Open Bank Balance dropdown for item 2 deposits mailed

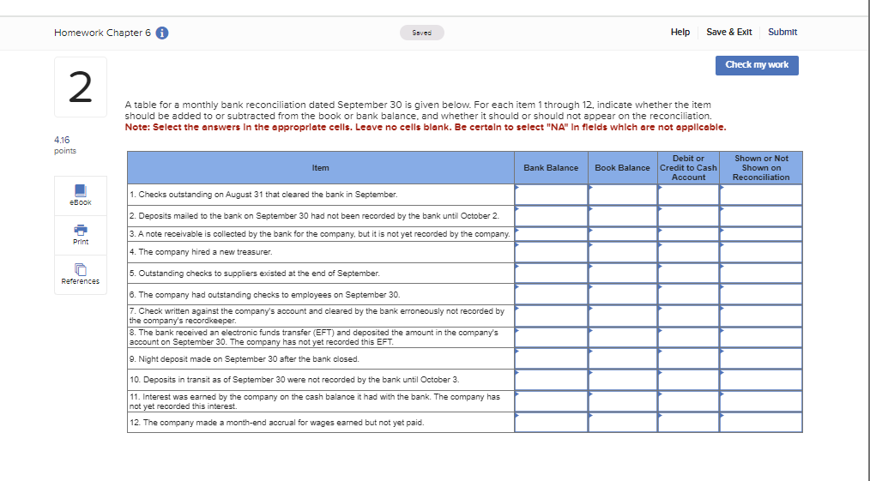pos(551,215)
